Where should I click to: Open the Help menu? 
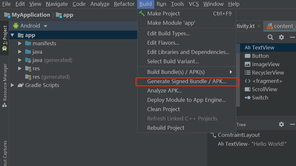click(x=234, y=4)
